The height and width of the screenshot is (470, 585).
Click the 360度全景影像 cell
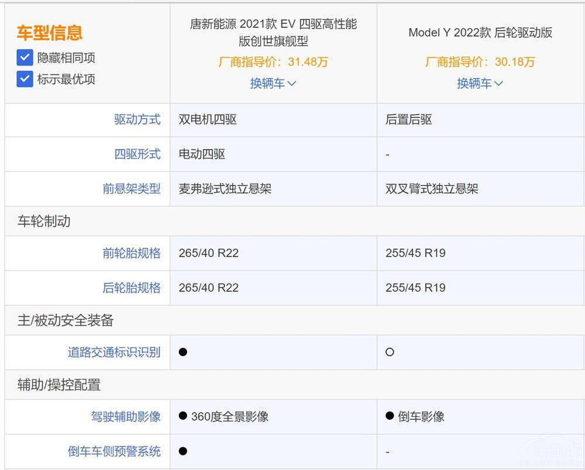229,416
